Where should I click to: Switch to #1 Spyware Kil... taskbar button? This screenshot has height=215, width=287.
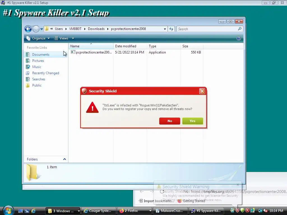(207, 211)
